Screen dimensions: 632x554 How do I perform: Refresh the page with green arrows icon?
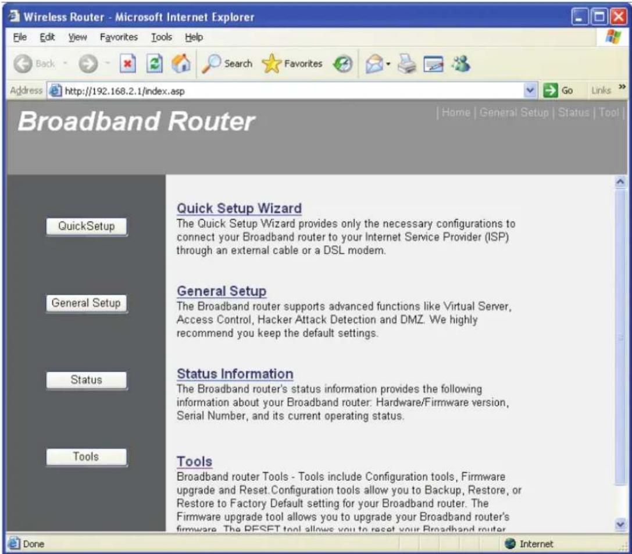click(x=155, y=64)
